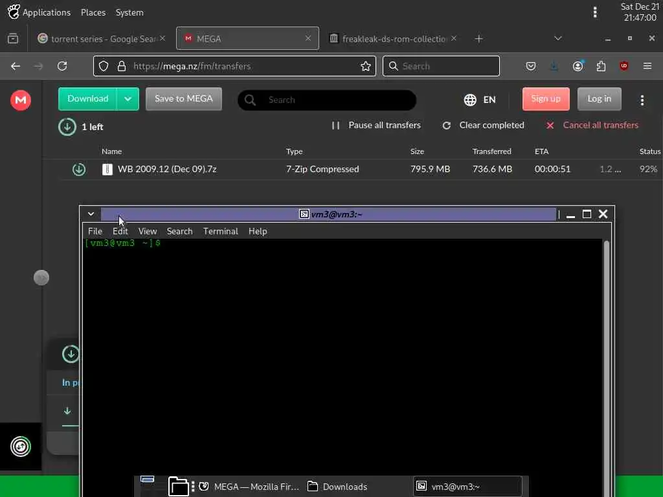Click the circular transfer icon bottom-left
This screenshot has width=663, height=497.
click(x=20, y=447)
